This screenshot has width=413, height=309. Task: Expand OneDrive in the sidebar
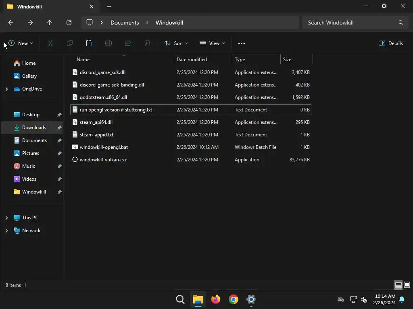click(6, 89)
